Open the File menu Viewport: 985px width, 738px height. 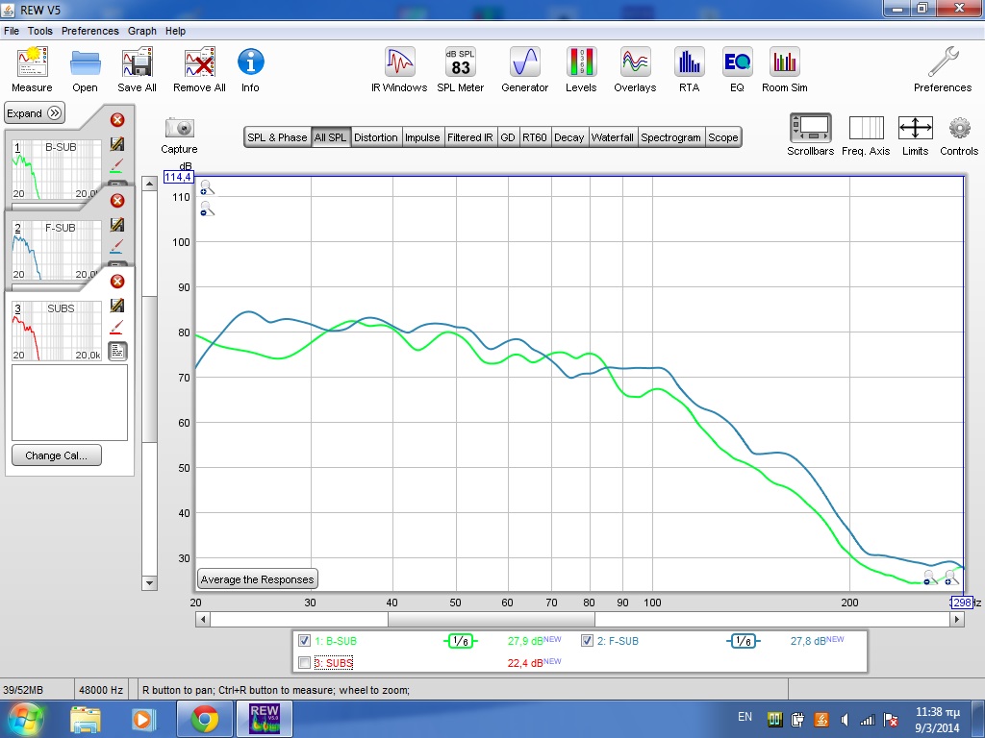pos(12,31)
